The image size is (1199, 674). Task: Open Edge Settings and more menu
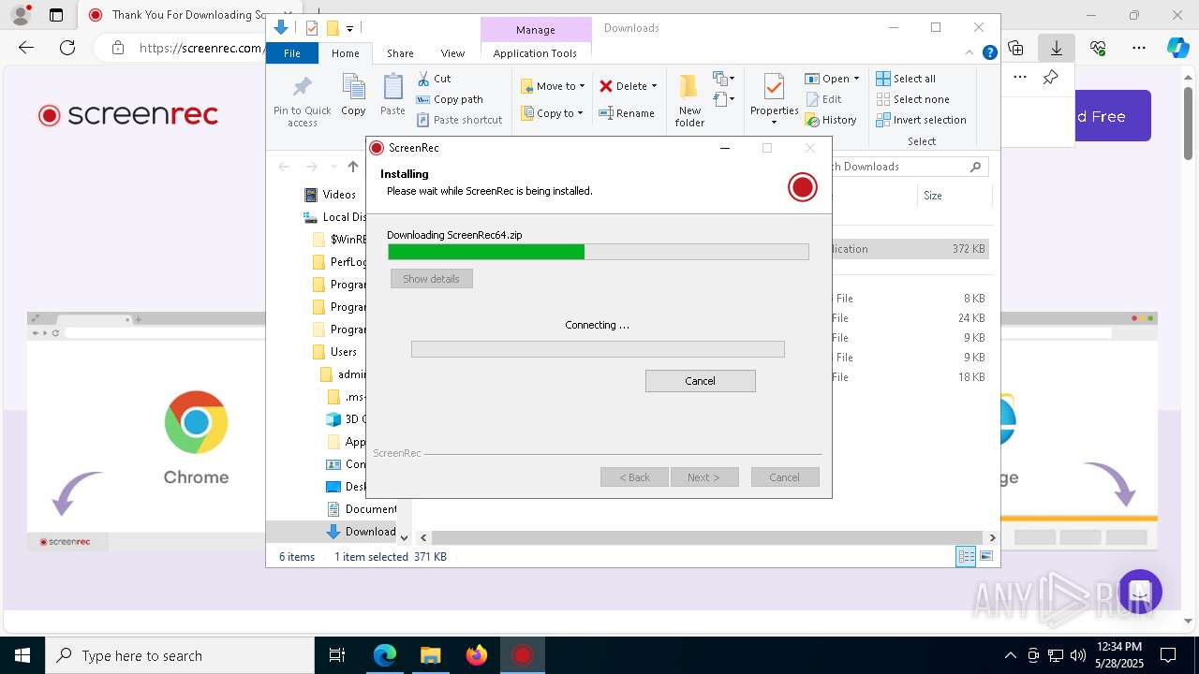pyautogui.click(x=1139, y=48)
